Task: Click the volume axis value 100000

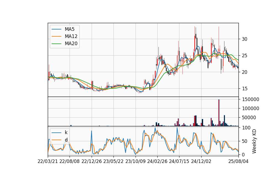Action: pyautogui.click(x=250, y=108)
